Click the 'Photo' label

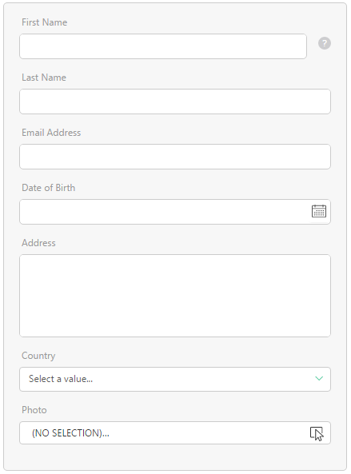pos(34,410)
